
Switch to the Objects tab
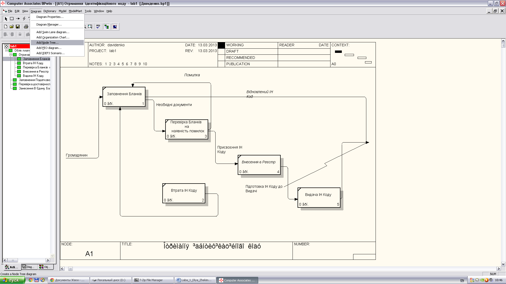coord(45,267)
